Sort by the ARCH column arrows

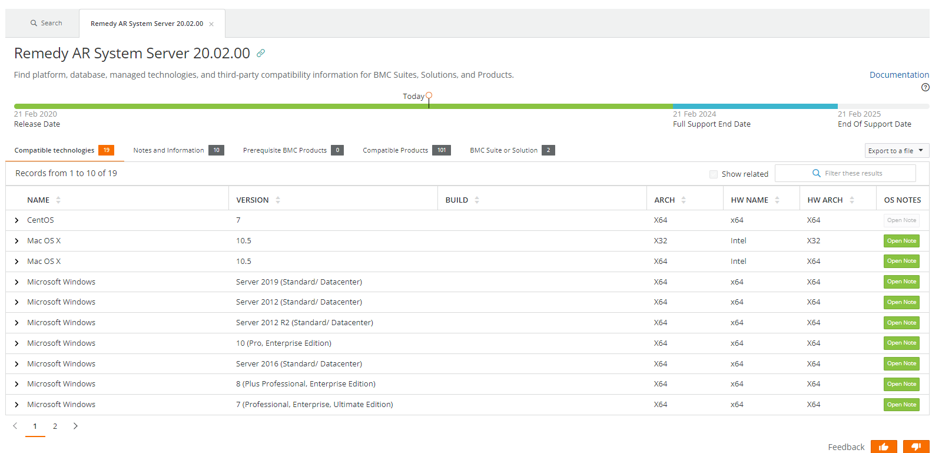(684, 200)
